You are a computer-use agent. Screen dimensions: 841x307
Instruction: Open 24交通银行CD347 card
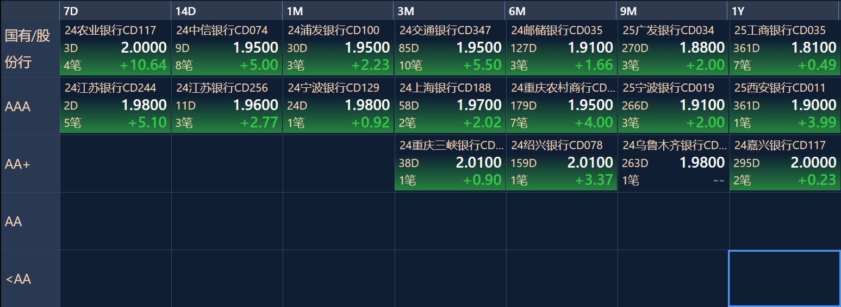click(x=450, y=48)
